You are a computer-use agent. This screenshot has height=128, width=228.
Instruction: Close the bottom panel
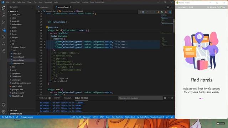click(x=172, y=98)
